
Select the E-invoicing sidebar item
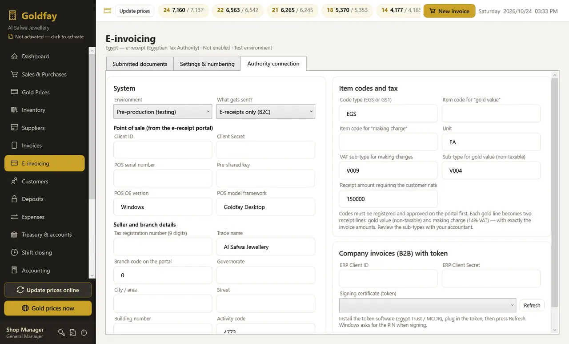[x=44, y=163]
